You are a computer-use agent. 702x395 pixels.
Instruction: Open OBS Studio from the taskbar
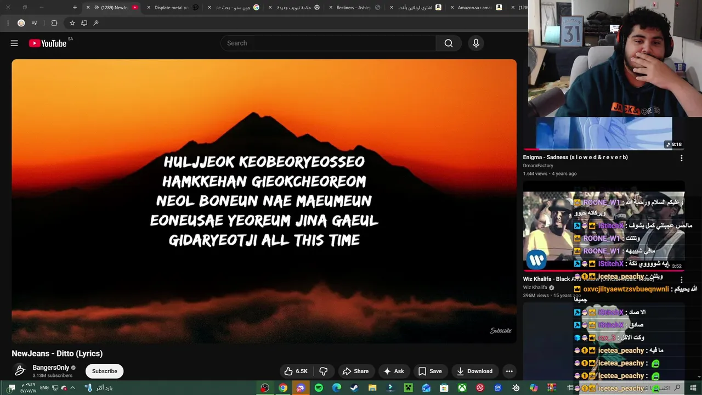(265, 388)
